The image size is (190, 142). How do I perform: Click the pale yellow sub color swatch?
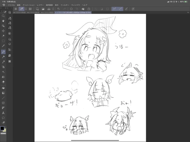(5, 130)
